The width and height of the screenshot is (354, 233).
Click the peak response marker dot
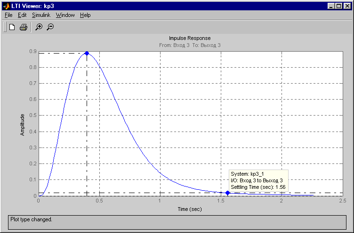pyautogui.click(x=87, y=54)
